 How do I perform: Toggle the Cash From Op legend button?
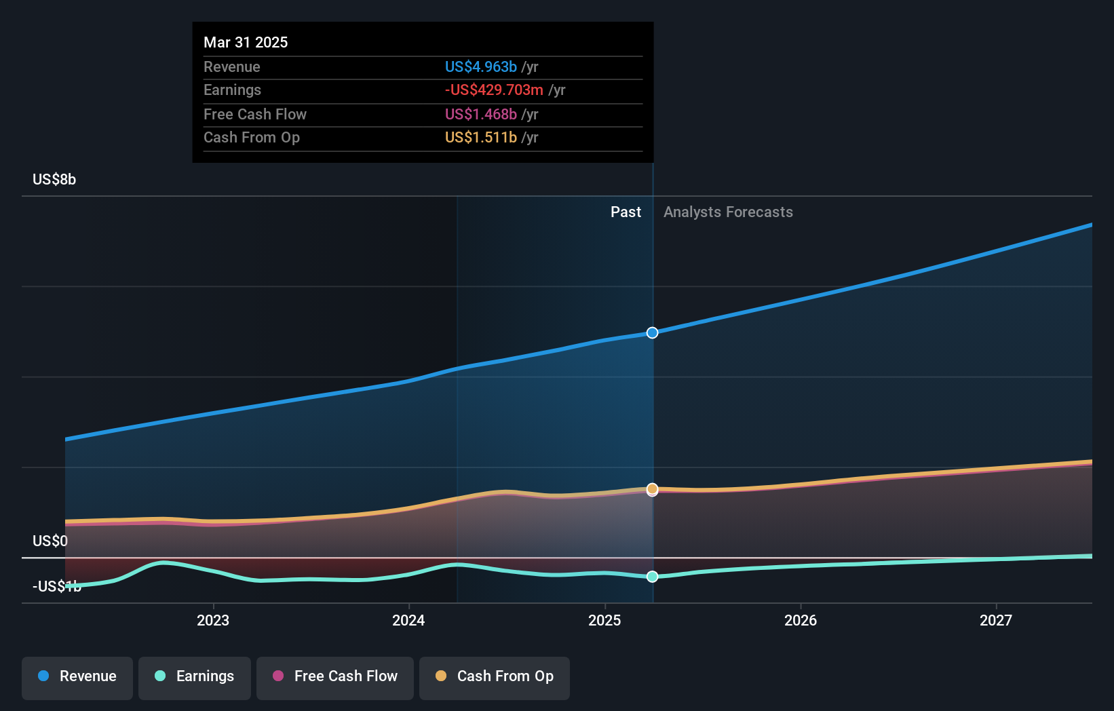(x=495, y=678)
